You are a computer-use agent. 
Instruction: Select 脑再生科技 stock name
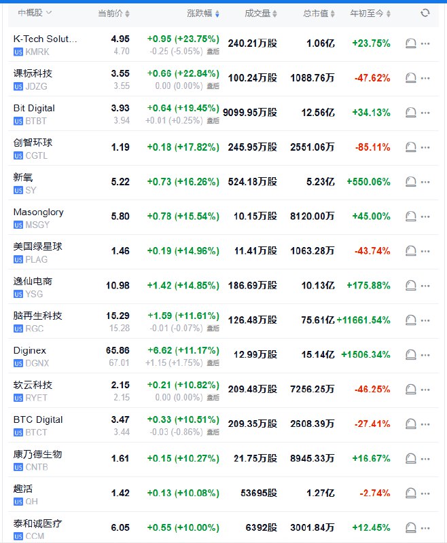click(37, 316)
